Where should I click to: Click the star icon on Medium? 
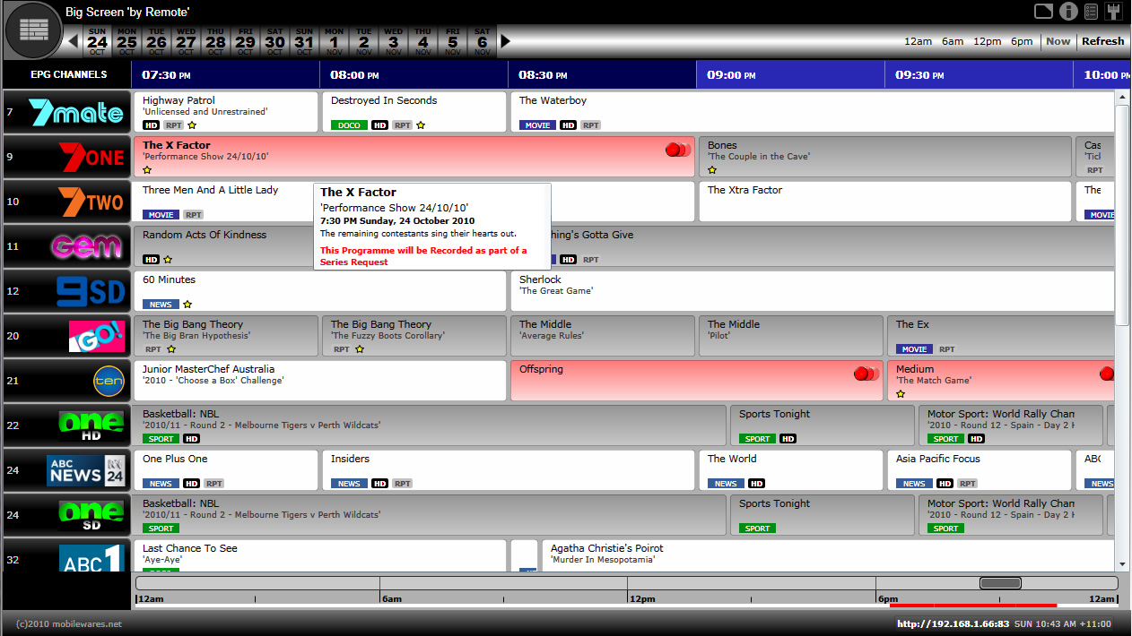click(x=901, y=393)
